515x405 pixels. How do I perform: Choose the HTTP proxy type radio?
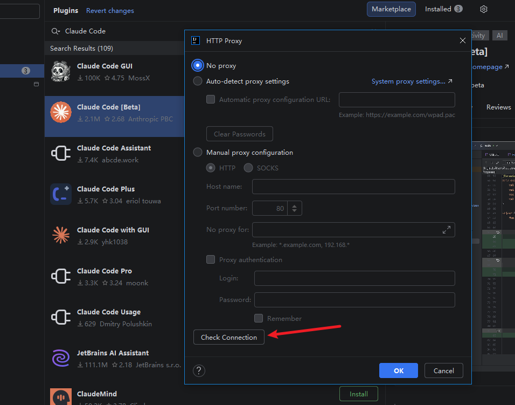click(211, 168)
